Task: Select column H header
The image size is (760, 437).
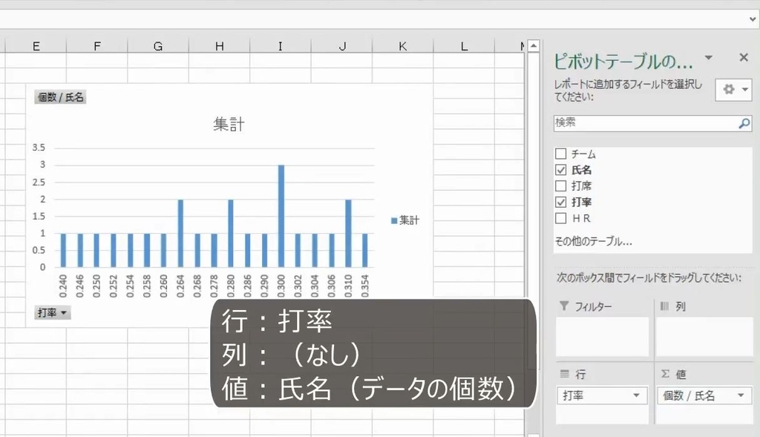Action: [x=219, y=46]
